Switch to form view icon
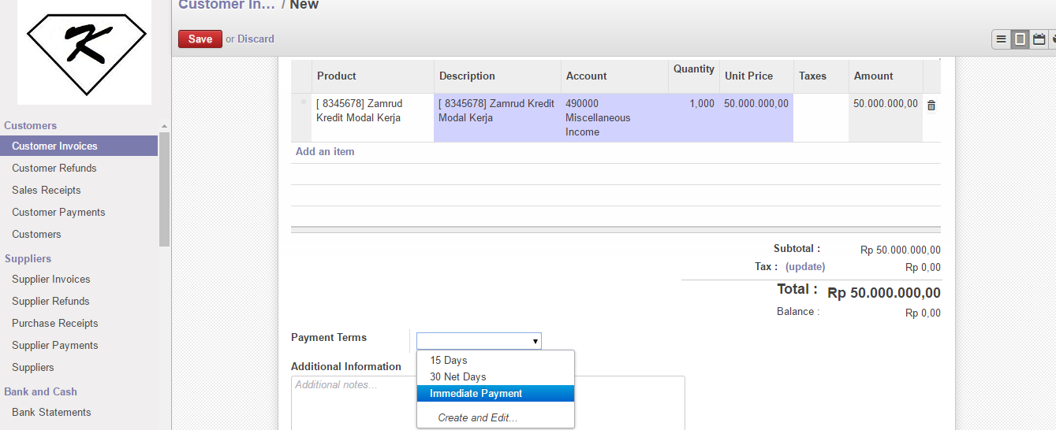Image resolution: width=1056 pixels, height=430 pixels. [x=1020, y=39]
